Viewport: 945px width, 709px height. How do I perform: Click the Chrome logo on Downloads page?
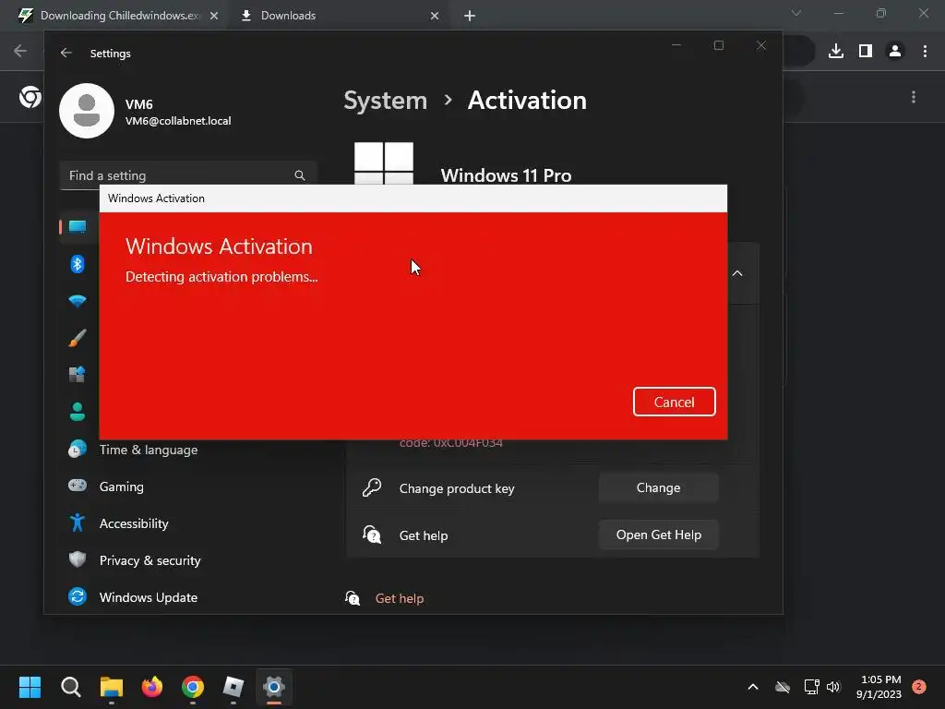point(30,96)
